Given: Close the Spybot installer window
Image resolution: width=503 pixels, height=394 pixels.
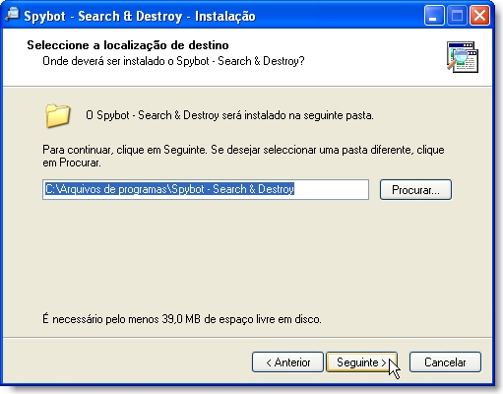Looking at the screenshot, I should point(479,16).
